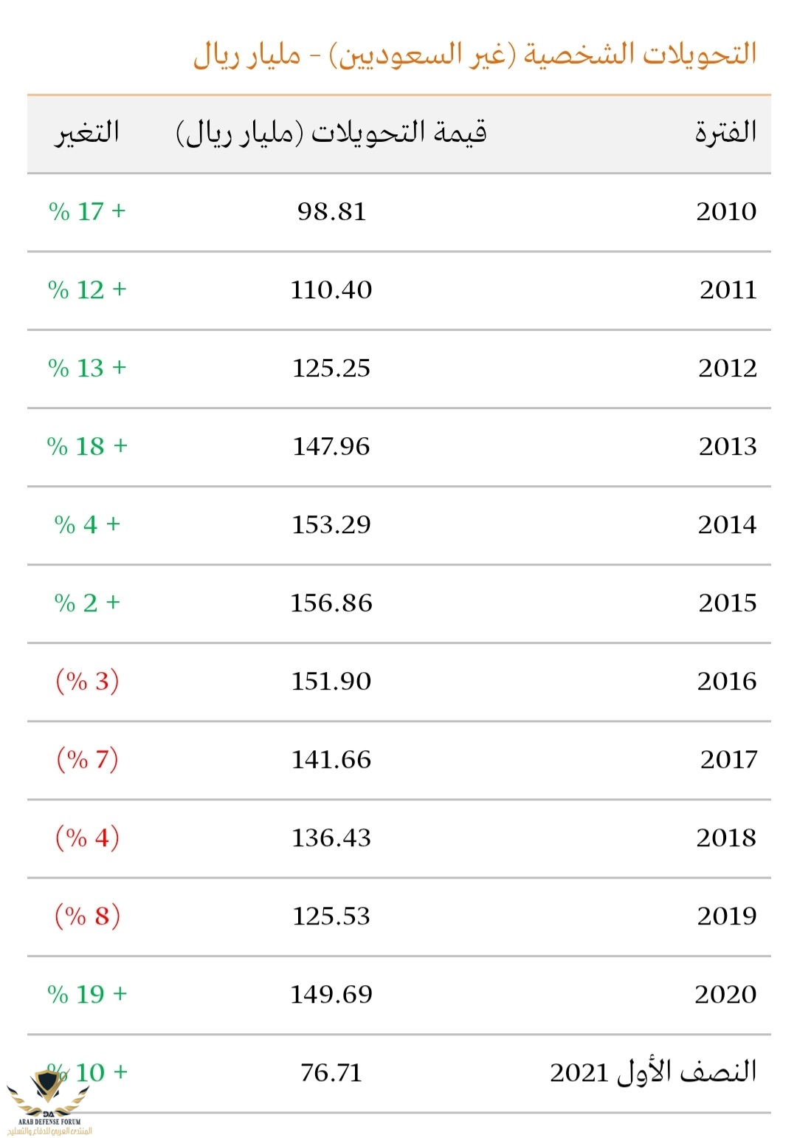Select the +19% change for 2020
This screenshot has height=1138, width=797.
click(x=88, y=995)
